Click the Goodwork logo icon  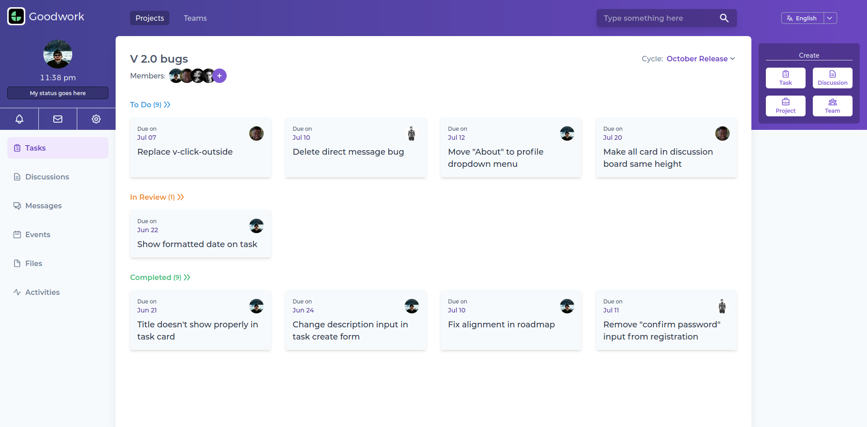(16, 17)
